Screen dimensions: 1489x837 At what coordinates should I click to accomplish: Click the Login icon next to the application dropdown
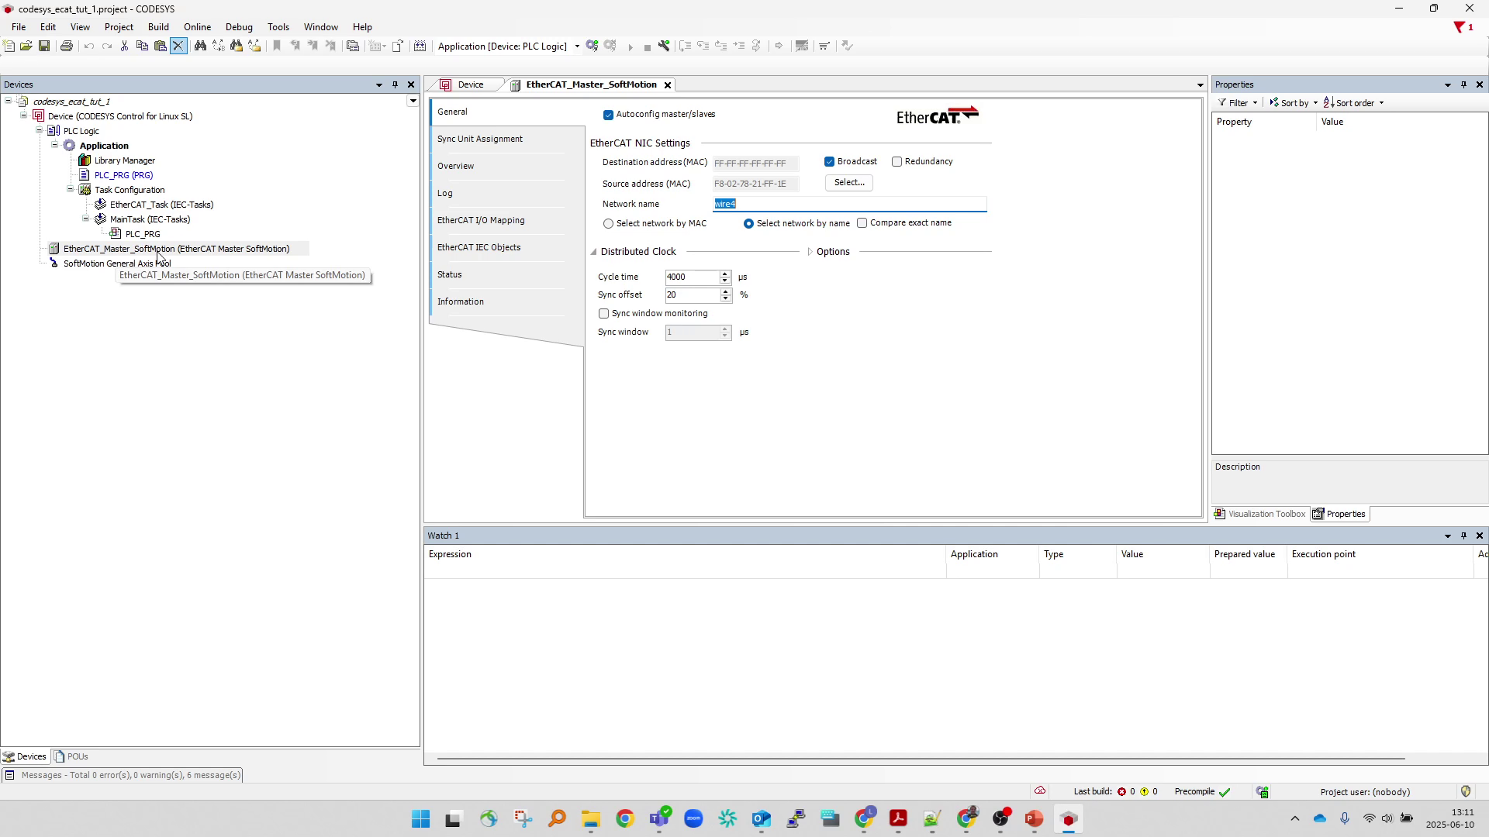[x=592, y=46]
